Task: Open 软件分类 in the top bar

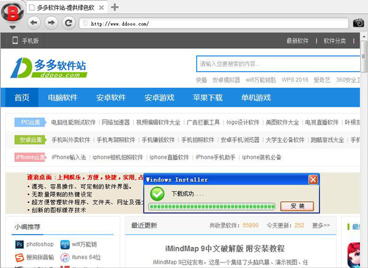Action: pyautogui.click(x=334, y=41)
